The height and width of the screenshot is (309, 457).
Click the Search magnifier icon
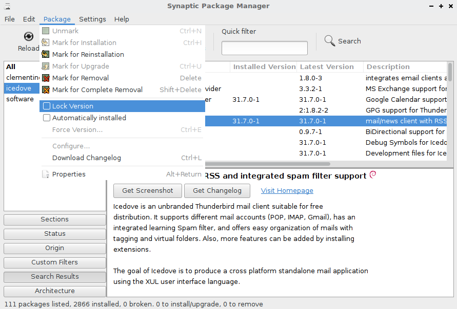(x=330, y=41)
